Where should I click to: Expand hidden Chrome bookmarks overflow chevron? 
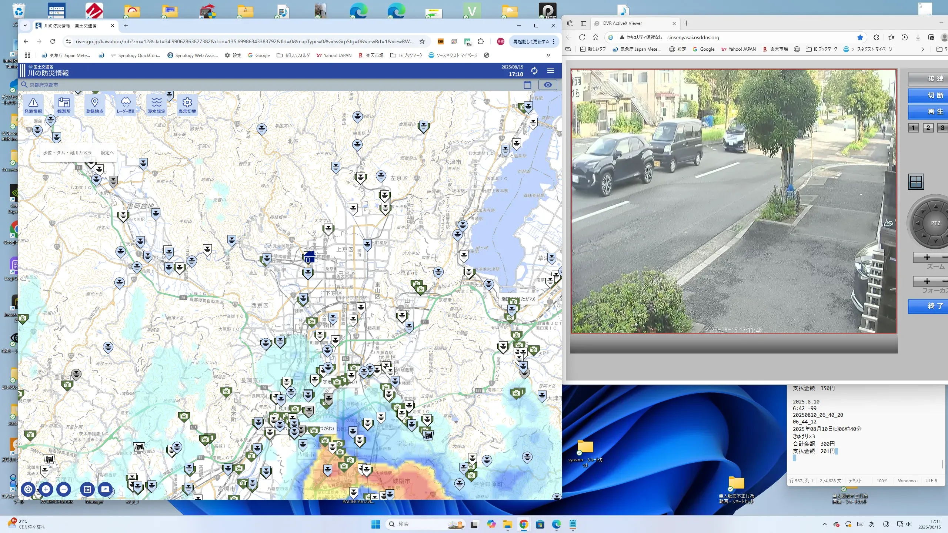coord(548,55)
